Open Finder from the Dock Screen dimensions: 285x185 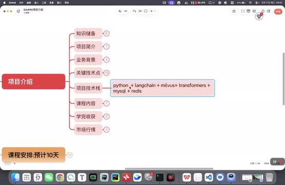[x=15, y=177]
